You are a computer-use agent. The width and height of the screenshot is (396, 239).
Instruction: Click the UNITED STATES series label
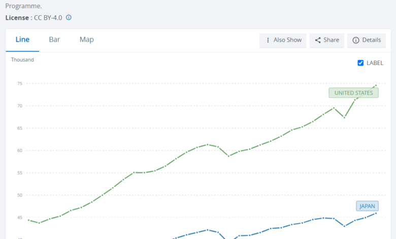[353, 93]
